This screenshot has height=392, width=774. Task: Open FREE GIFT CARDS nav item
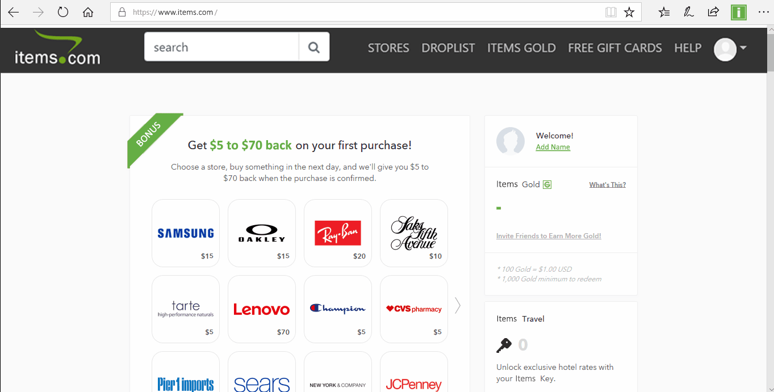click(615, 48)
